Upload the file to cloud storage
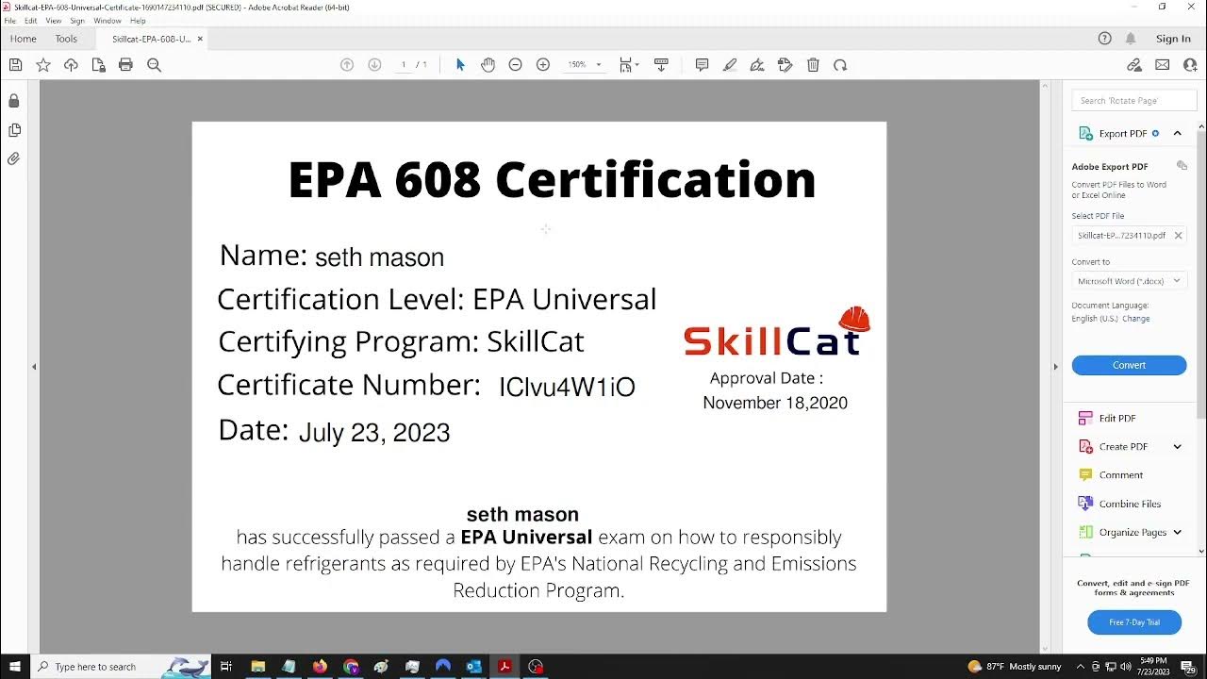Screen dimensions: 1207x679 click(71, 65)
